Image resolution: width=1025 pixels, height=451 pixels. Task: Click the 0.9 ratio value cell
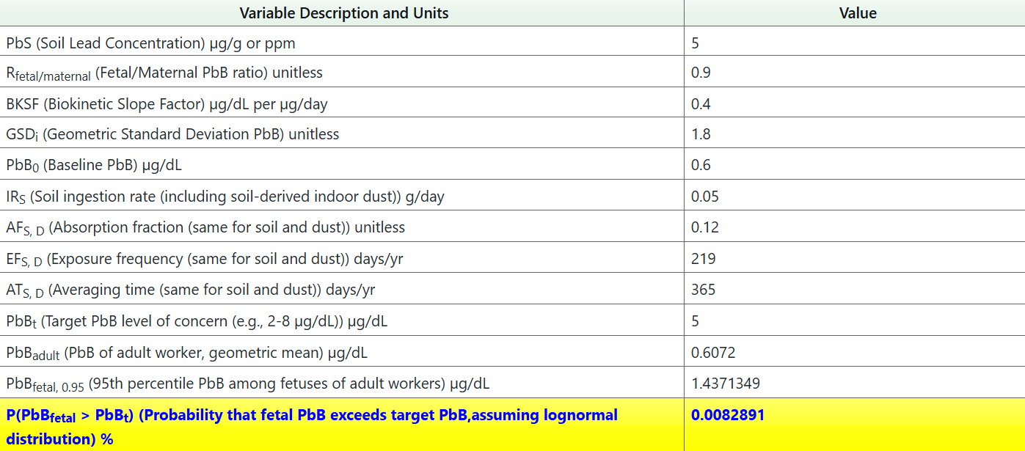click(701, 73)
